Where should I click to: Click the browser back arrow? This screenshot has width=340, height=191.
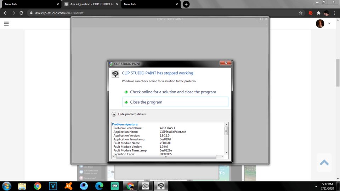coord(5,13)
